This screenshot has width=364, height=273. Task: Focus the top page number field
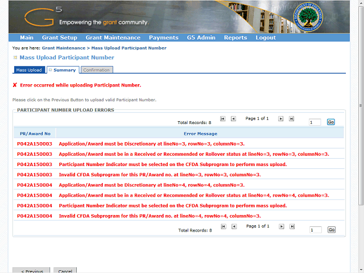(315, 122)
